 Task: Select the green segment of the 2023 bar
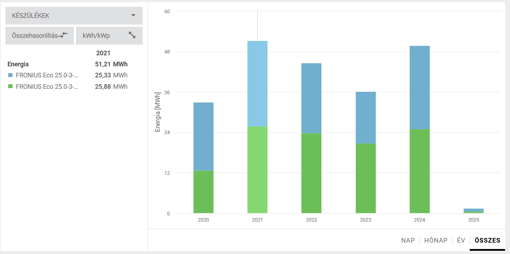(x=366, y=178)
